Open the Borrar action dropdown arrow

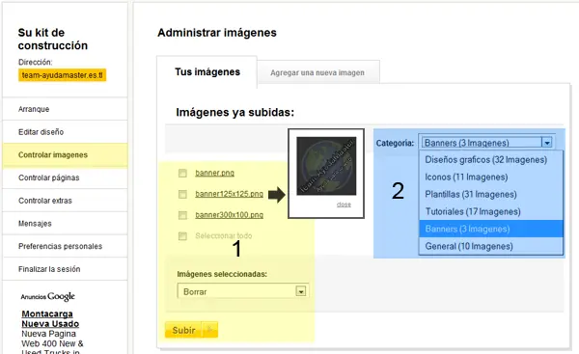coord(301,291)
